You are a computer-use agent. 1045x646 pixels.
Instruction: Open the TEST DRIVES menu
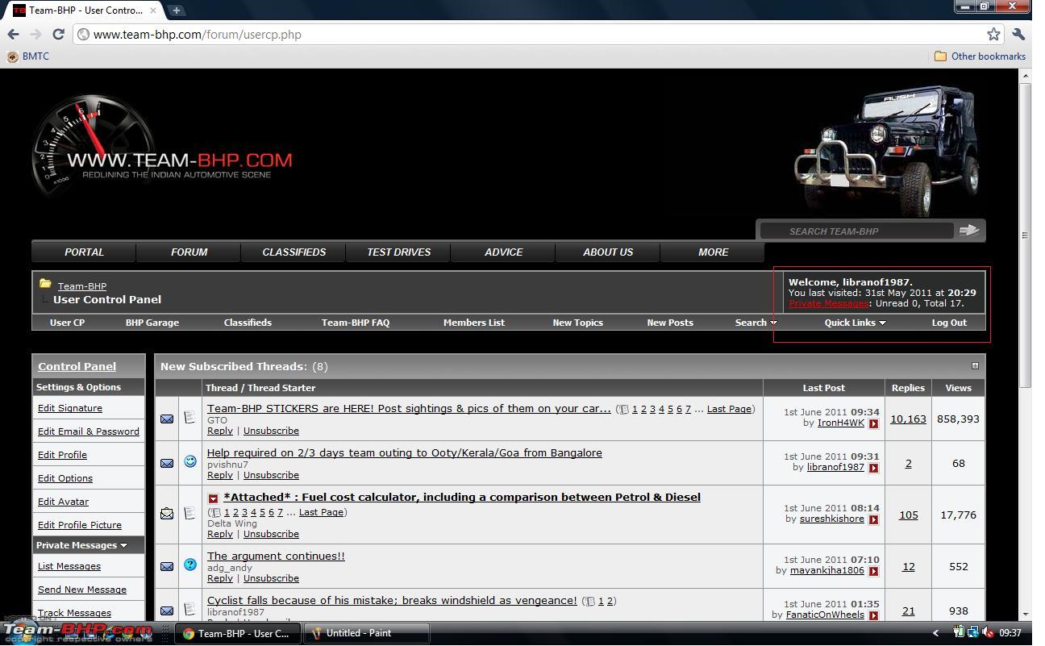(398, 252)
